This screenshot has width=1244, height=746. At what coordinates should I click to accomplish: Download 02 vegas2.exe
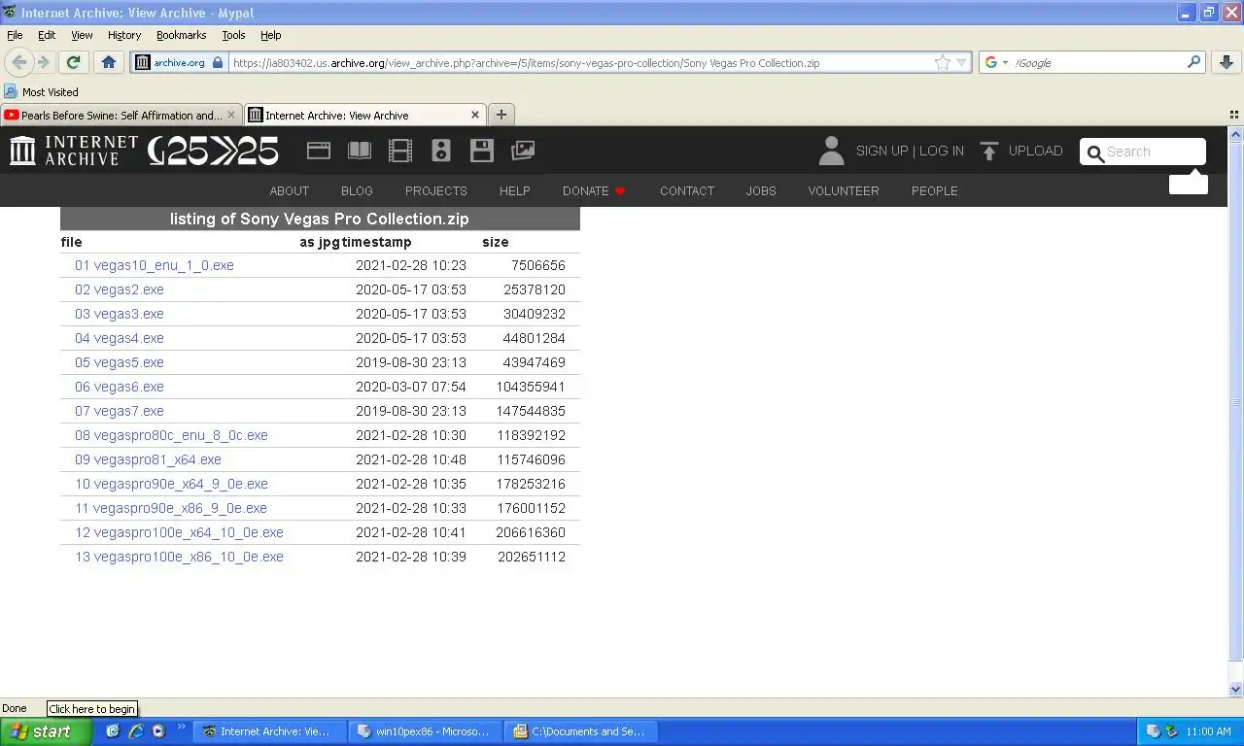(x=120, y=289)
